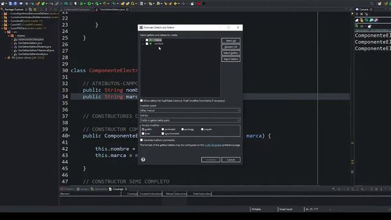Select the public access modifier radio
Viewport: 391px width, 220px height.
(x=143, y=129)
